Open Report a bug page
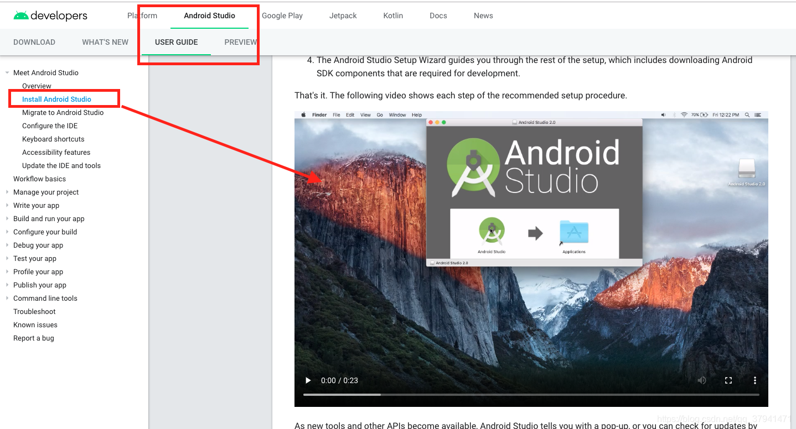This screenshot has height=429, width=796. [x=34, y=338]
